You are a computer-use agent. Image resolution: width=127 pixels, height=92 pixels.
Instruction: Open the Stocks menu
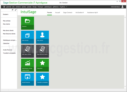pos(35,7)
